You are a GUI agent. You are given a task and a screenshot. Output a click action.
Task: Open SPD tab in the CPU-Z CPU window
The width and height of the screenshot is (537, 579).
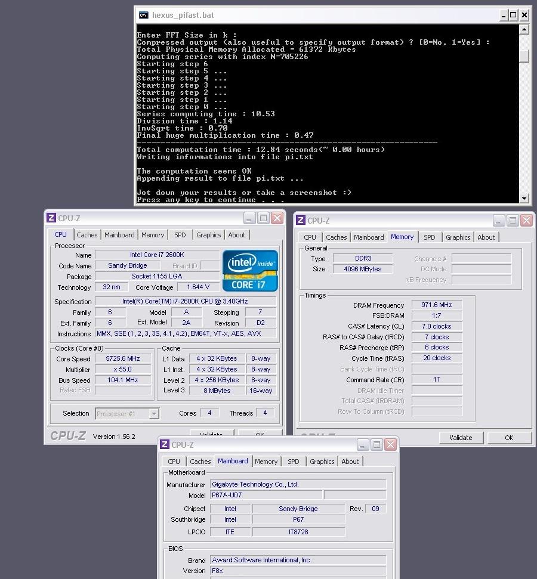tap(180, 235)
